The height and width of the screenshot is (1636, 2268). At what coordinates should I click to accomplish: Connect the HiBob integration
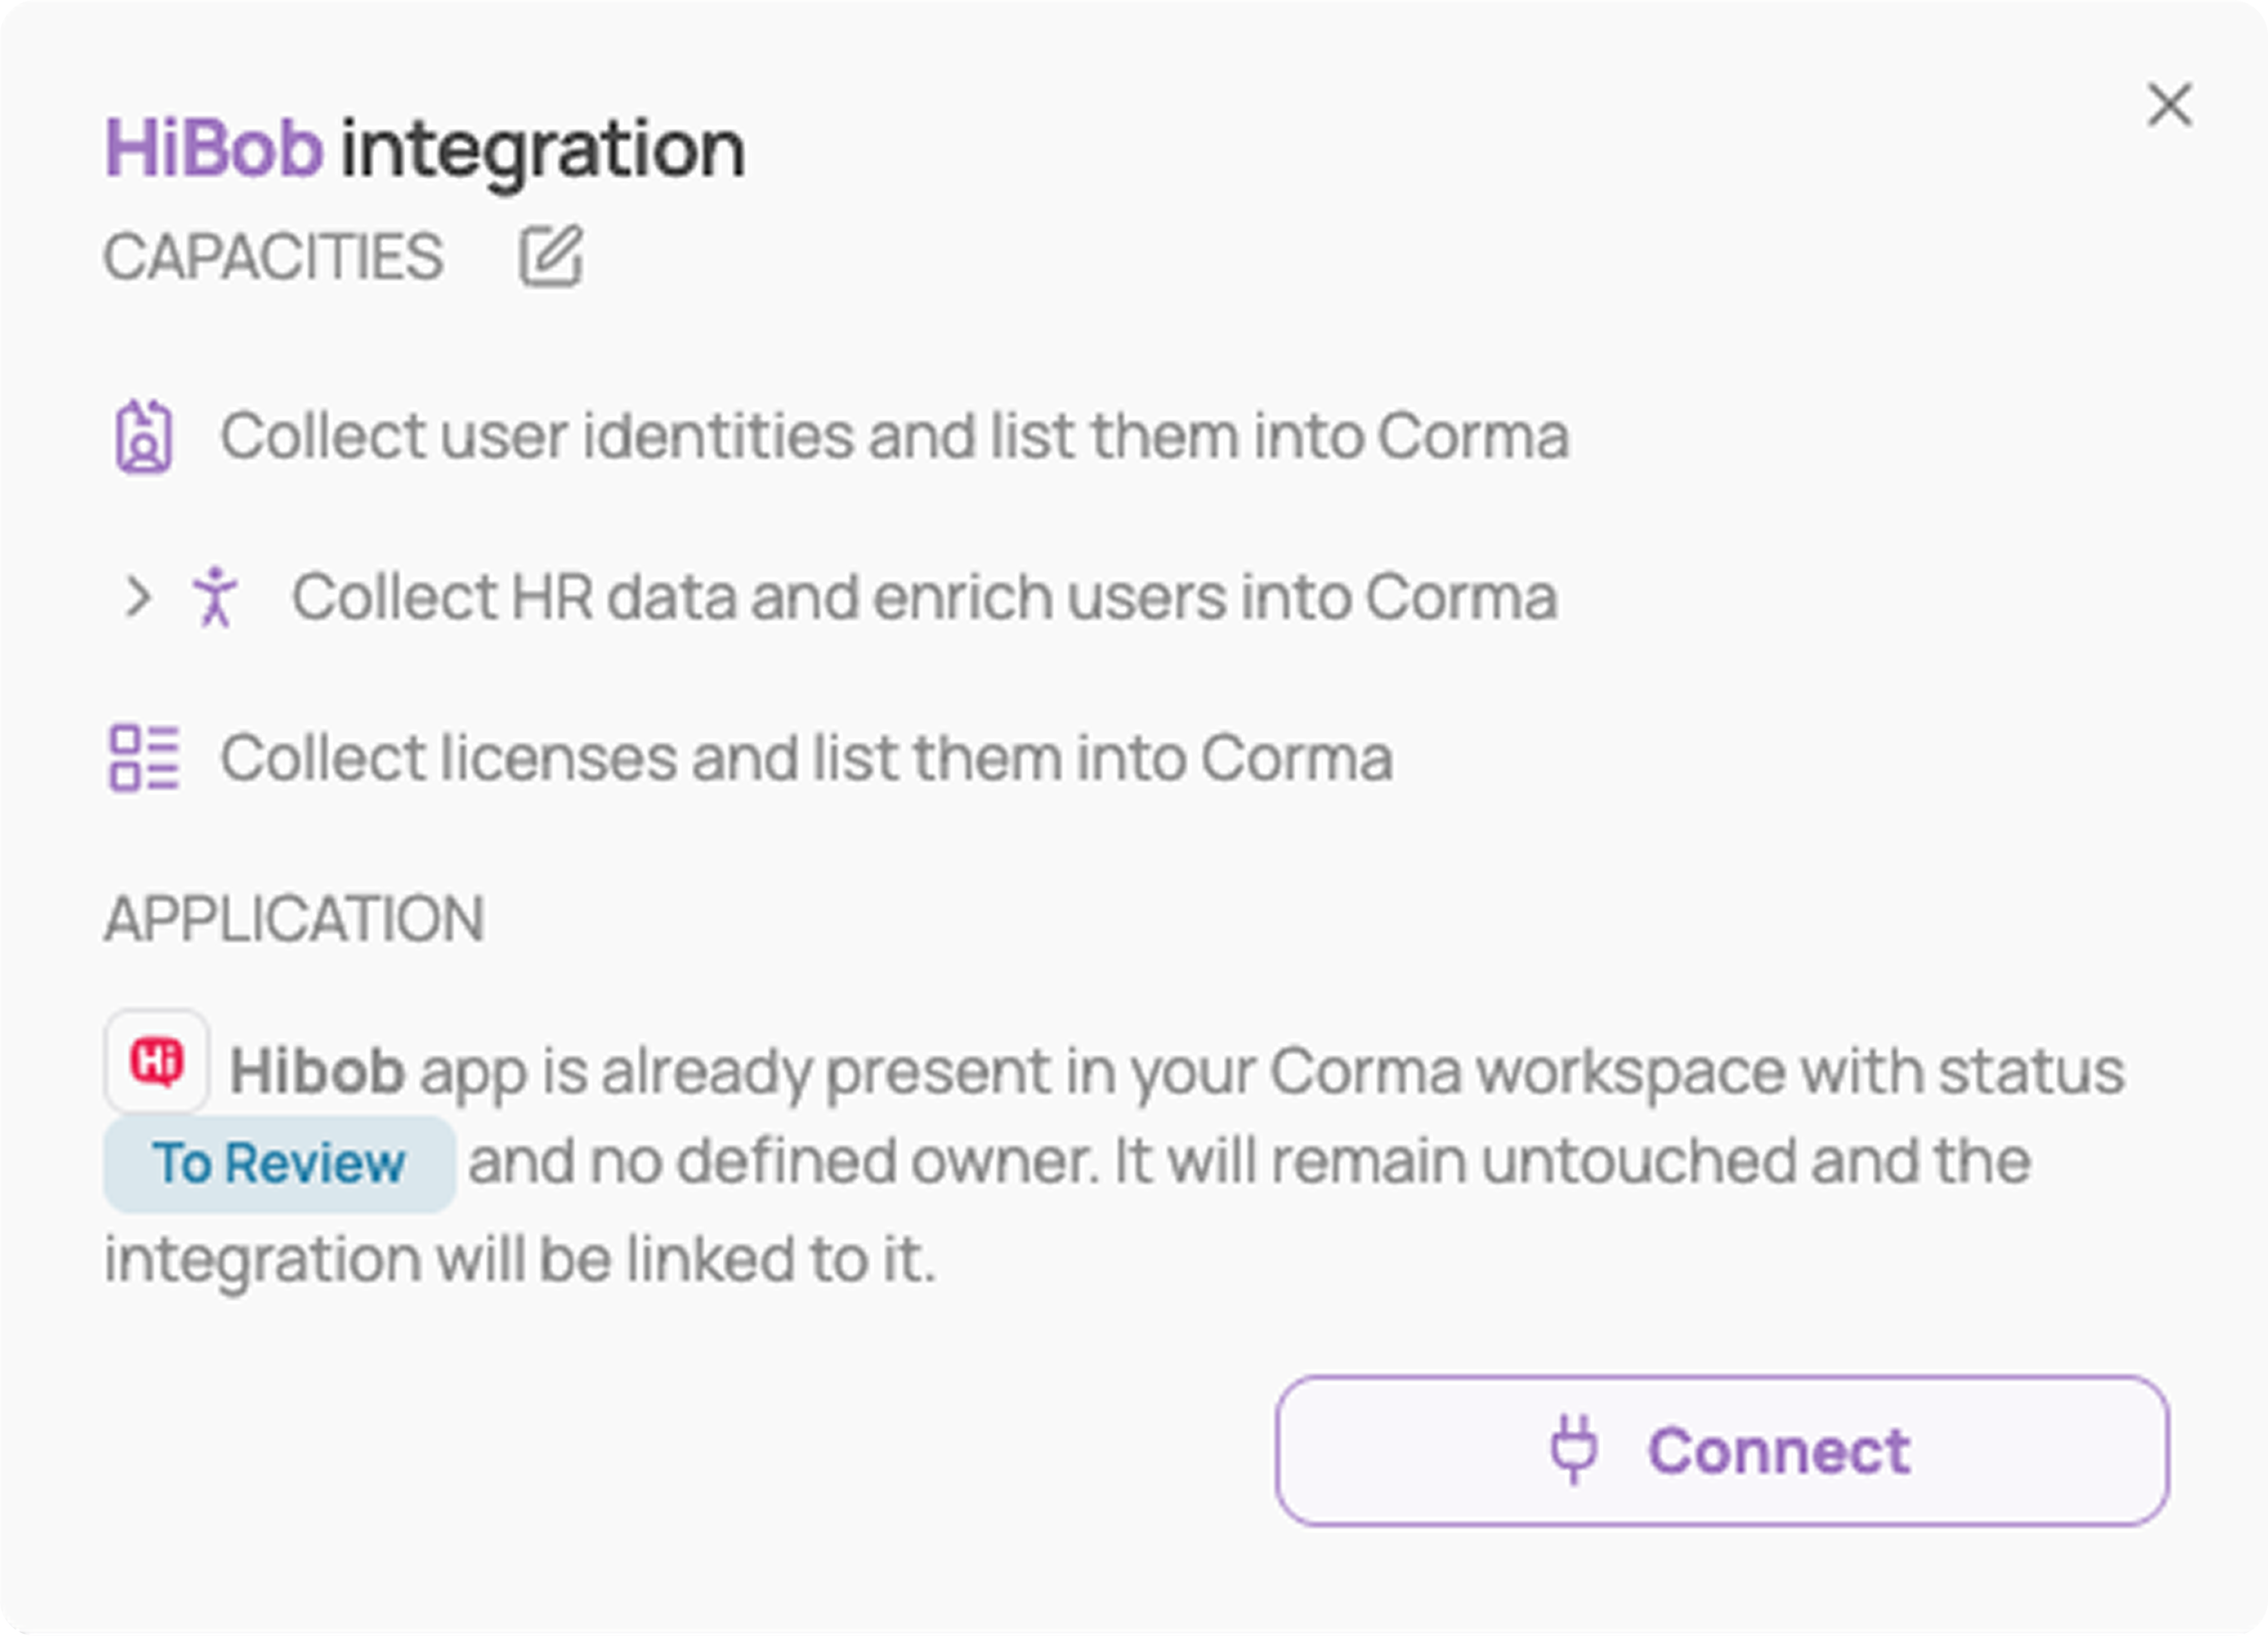(1722, 1450)
